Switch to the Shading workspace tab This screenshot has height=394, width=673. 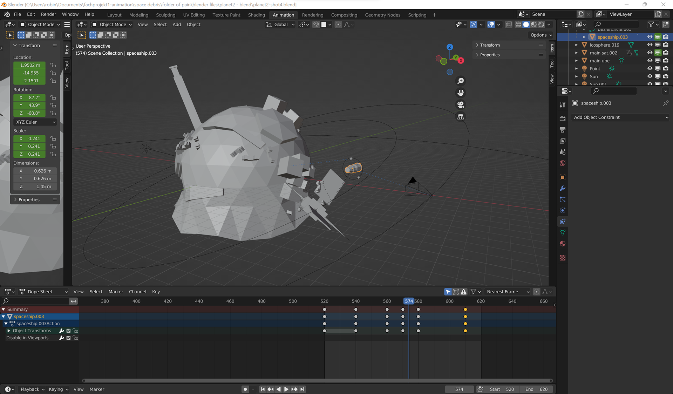[x=256, y=15]
